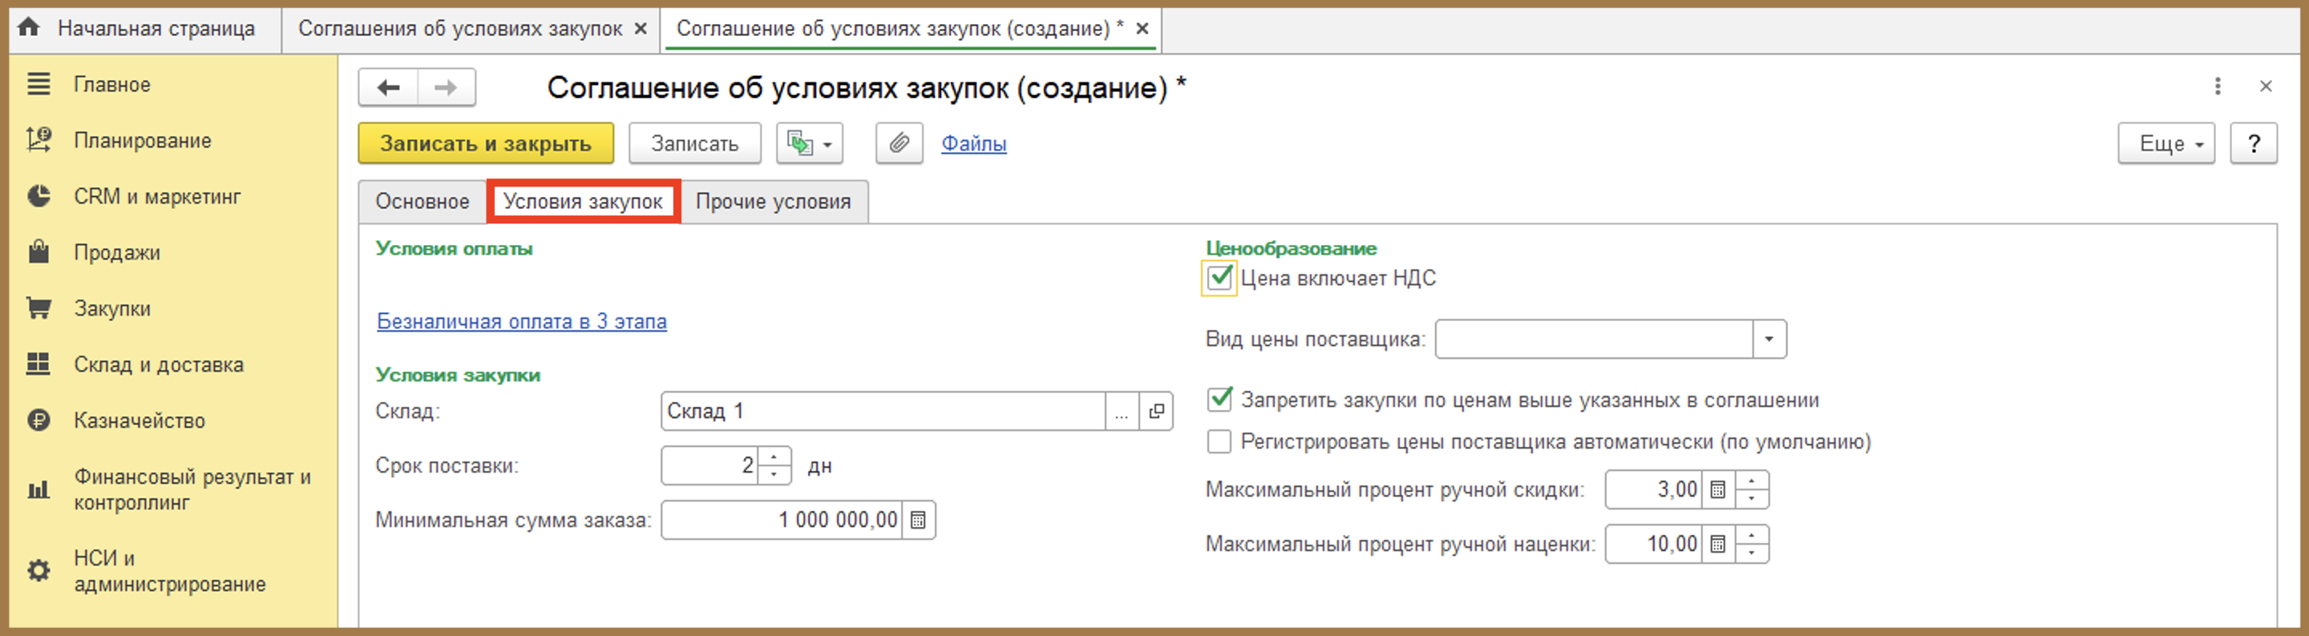Open calculator for Максимальный процент ручной скидки
Image resolution: width=2309 pixels, height=636 pixels.
click(x=1717, y=490)
